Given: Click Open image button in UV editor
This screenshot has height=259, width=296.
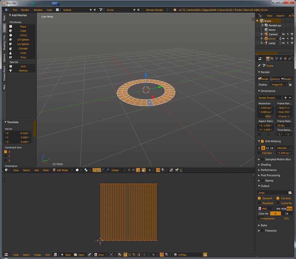Looking at the screenshot, I should tap(79, 255).
